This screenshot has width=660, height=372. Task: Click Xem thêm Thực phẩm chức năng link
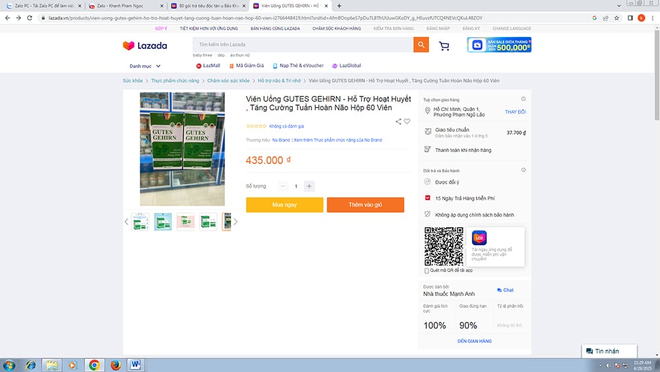click(x=338, y=140)
